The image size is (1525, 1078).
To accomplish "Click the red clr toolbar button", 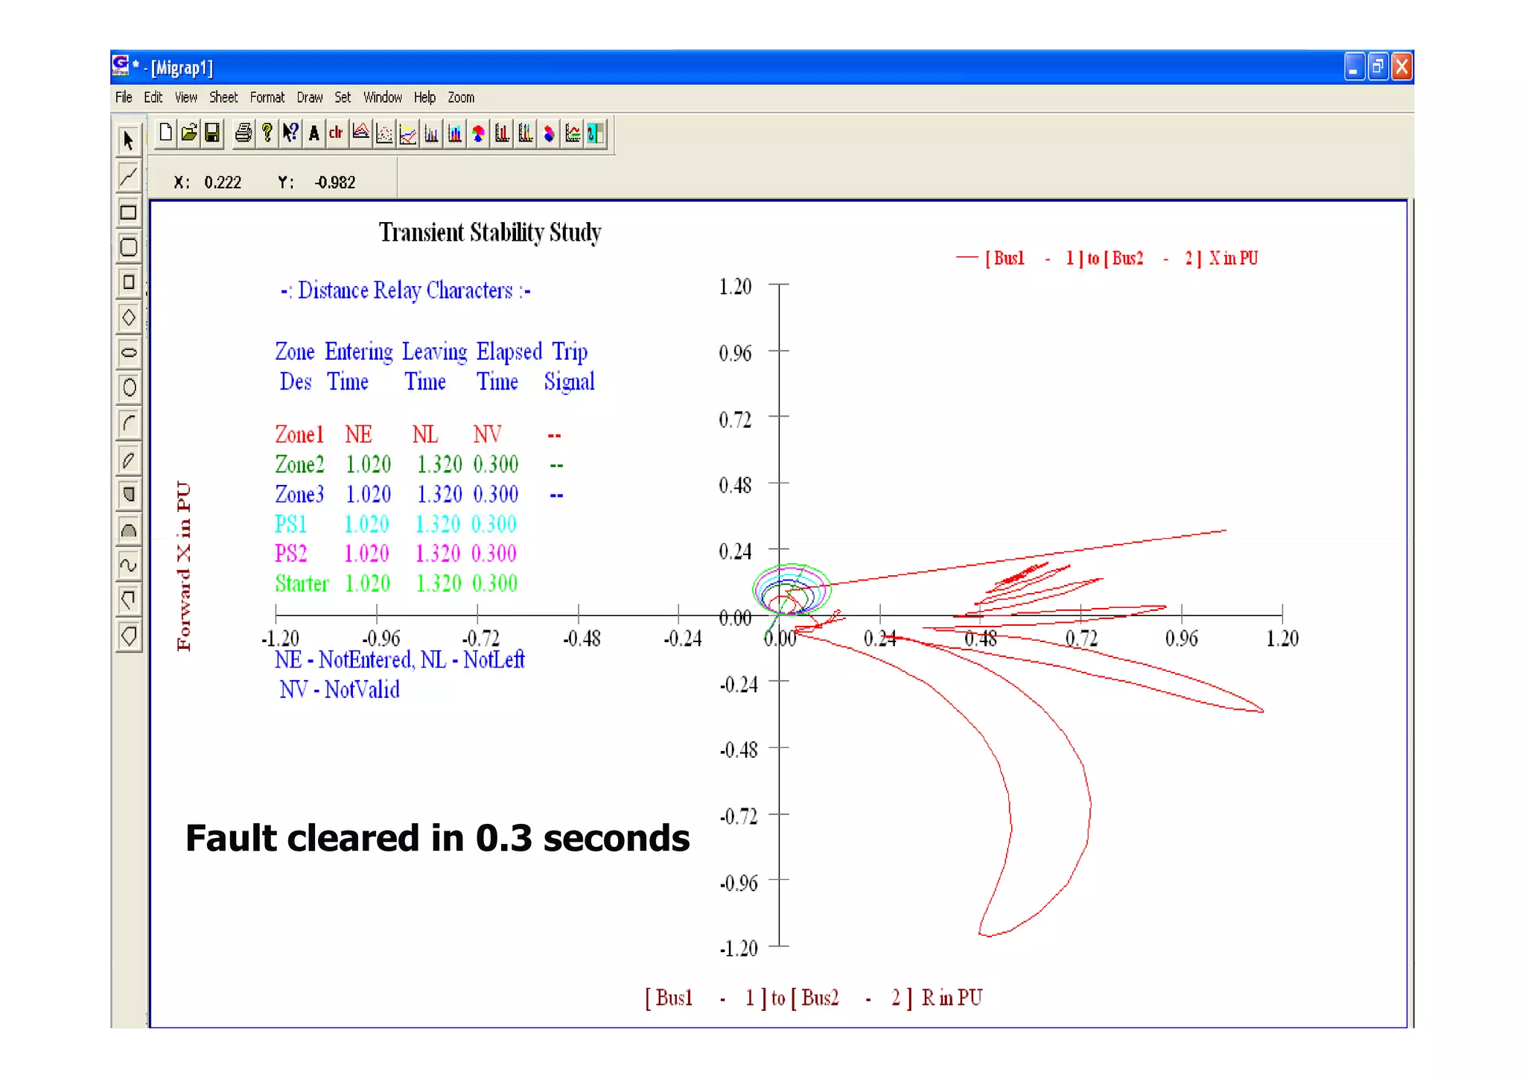I will (337, 133).
